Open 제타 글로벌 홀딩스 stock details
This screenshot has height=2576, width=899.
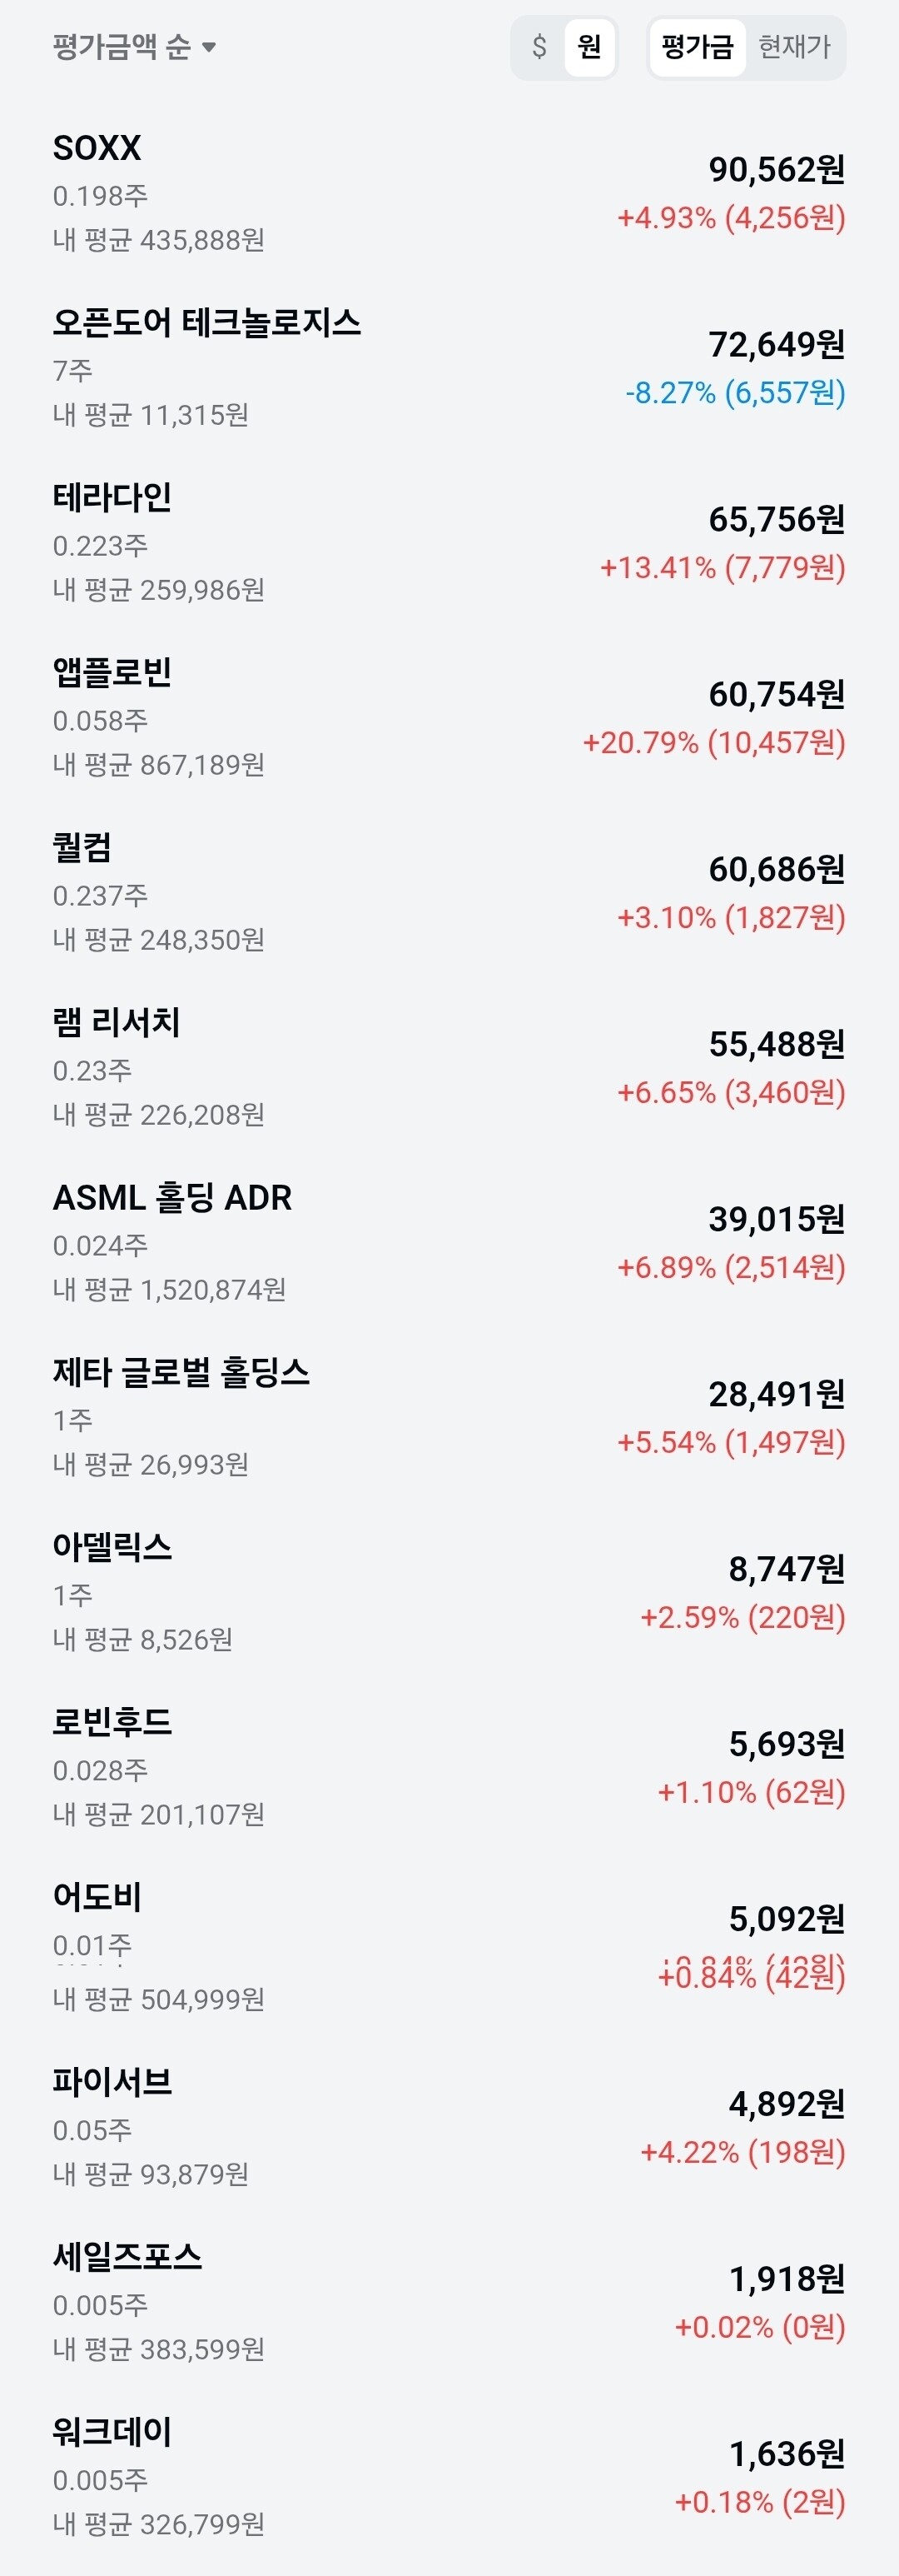449,1418
